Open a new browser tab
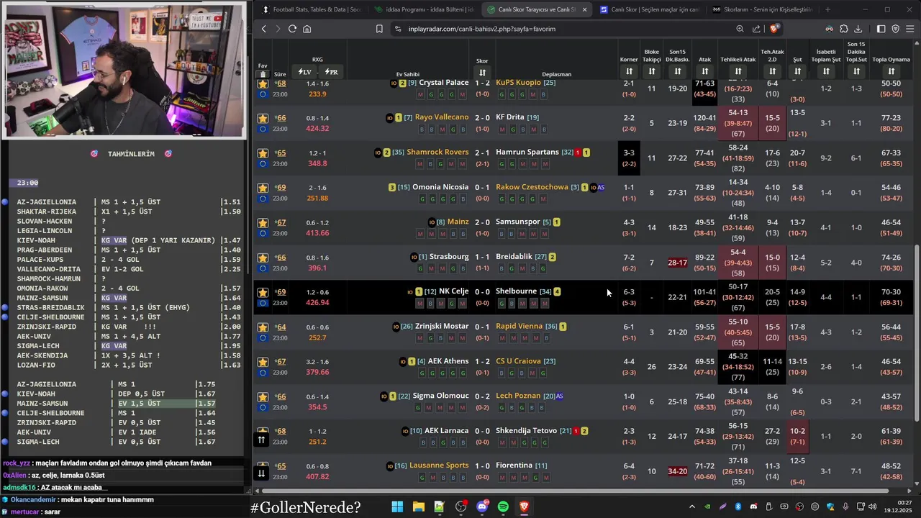Viewport: 921px width, 518px height. pos(827,9)
